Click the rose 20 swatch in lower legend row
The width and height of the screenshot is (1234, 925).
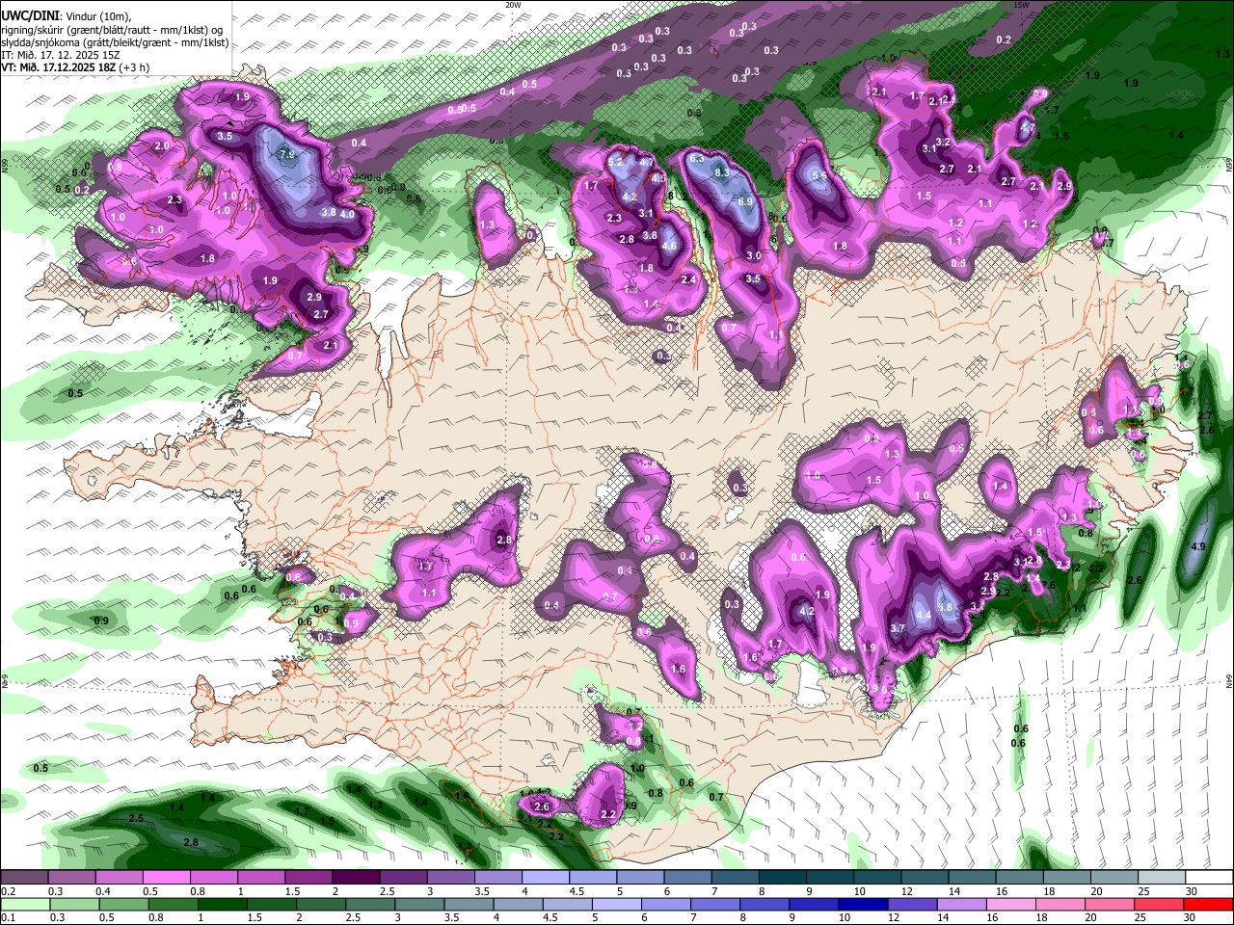point(1111,904)
